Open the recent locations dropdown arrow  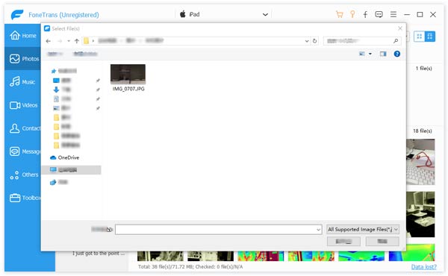[69, 41]
